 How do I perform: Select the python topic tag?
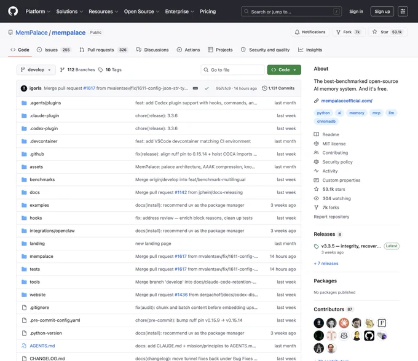click(323, 113)
